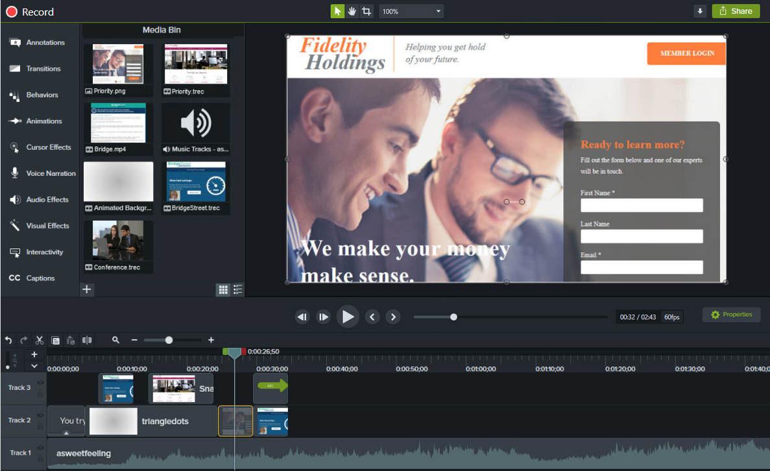Paste media onto the timeline
The image size is (770, 471).
[x=71, y=340]
